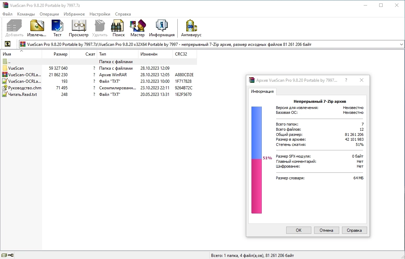The width and height of the screenshot is (405, 259).
Task: Open the Информация toolbar icon
Action: coord(162,28)
